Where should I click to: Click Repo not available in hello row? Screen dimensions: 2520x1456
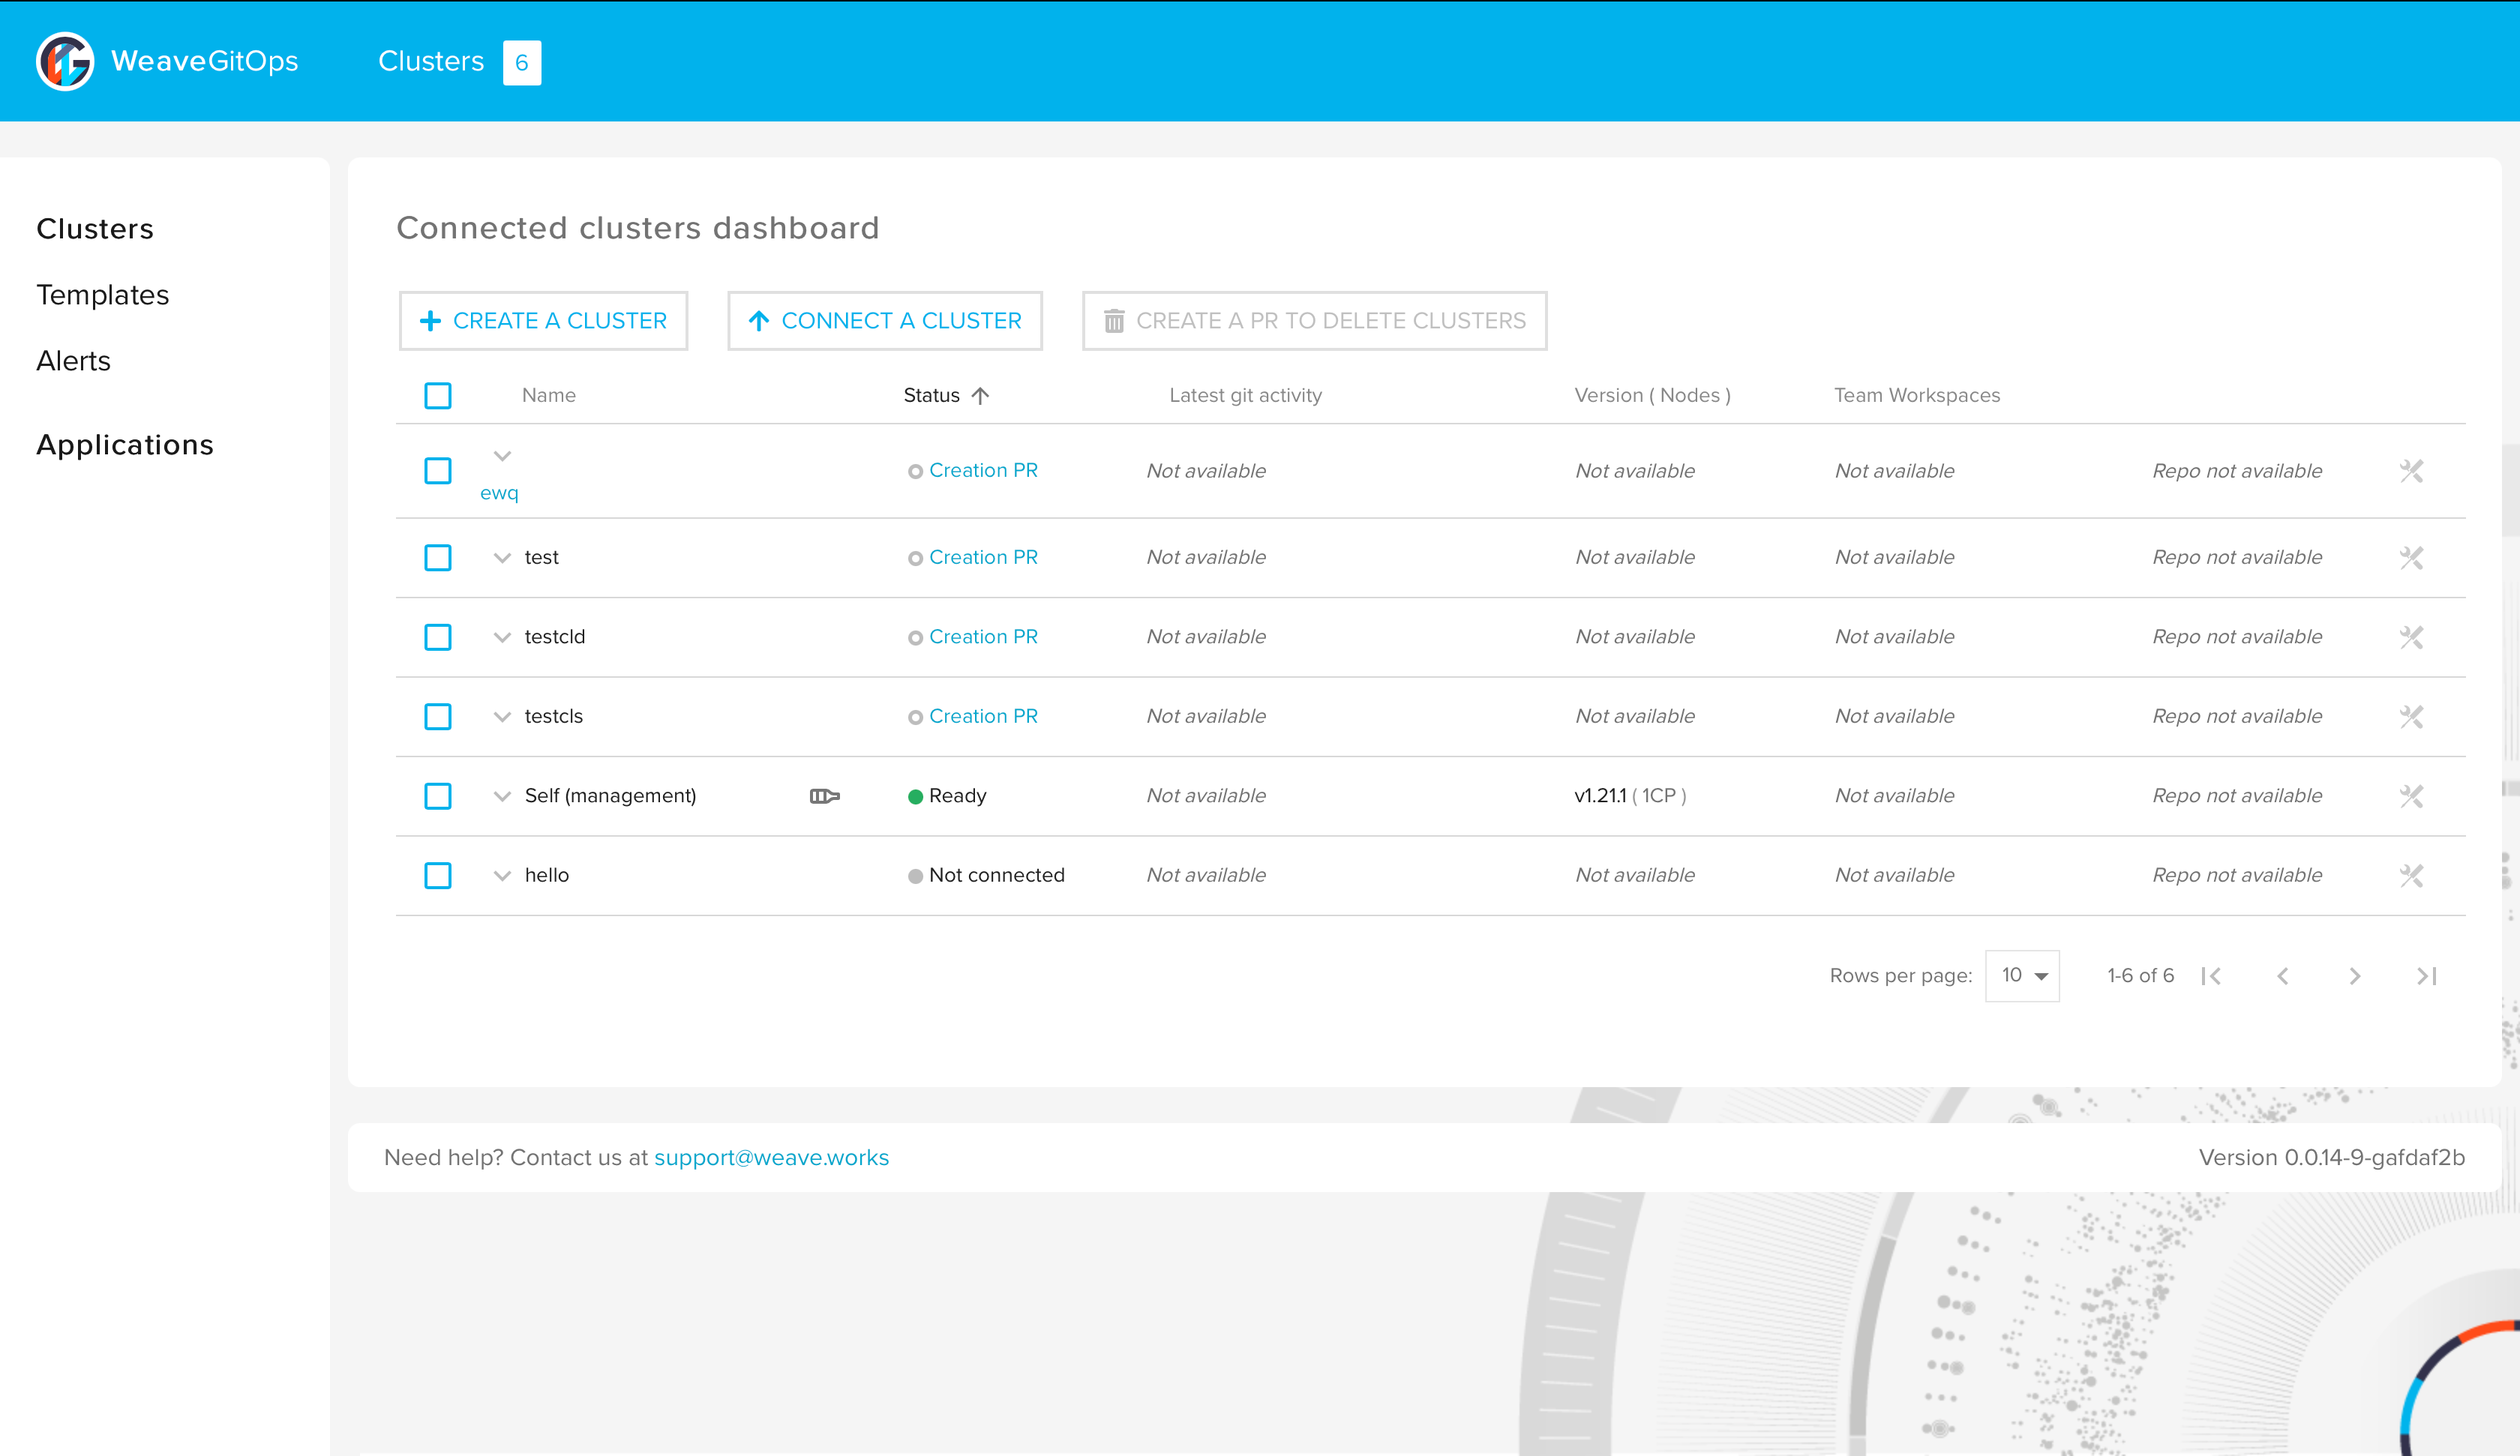click(2237, 875)
